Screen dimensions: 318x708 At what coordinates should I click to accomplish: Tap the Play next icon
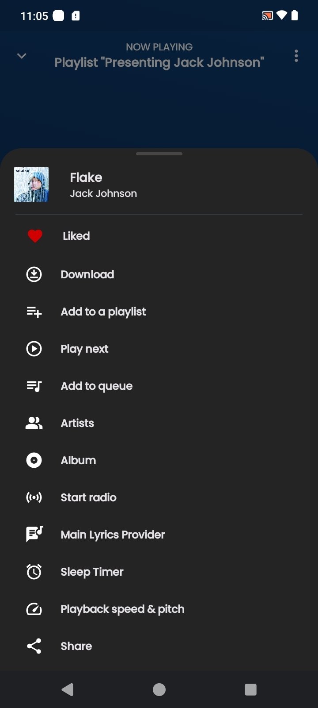pos(34,349)
